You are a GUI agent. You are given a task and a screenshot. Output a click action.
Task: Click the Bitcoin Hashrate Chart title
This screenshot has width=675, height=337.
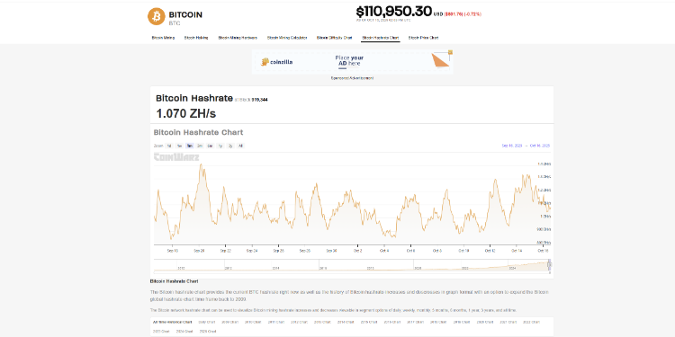coord(199,132)
